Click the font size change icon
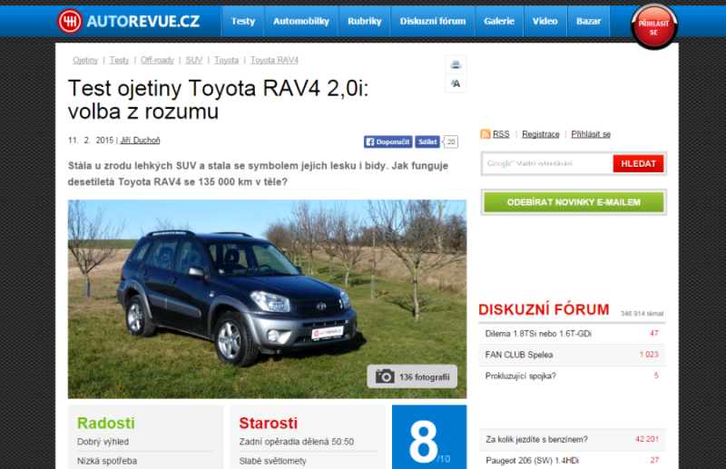The width and height of the screenshot is (726, 469). point(456,83)
